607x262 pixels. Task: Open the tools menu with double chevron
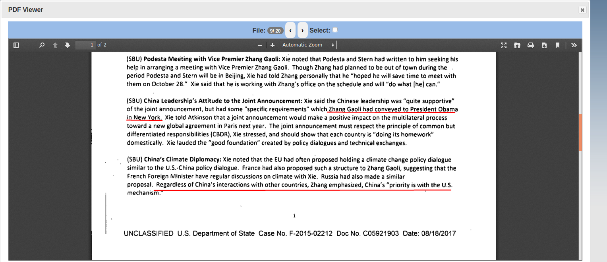click(574, 45)
